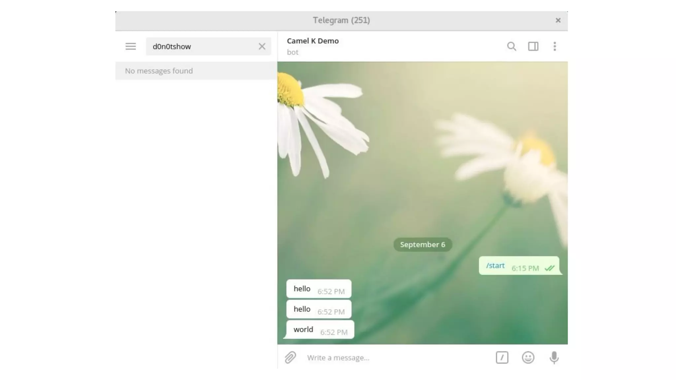Screen dimensions: 676x380
Task: Click the double checkmark read status
Action: [550, 268]
